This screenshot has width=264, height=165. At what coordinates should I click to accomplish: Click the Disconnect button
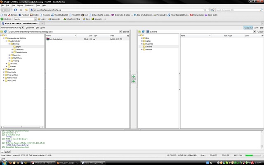coord(30,28)
